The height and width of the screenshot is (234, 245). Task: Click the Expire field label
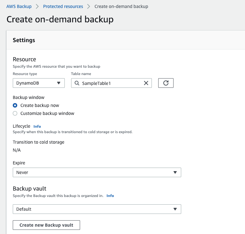pyautogui.click(x=19, y=163)
